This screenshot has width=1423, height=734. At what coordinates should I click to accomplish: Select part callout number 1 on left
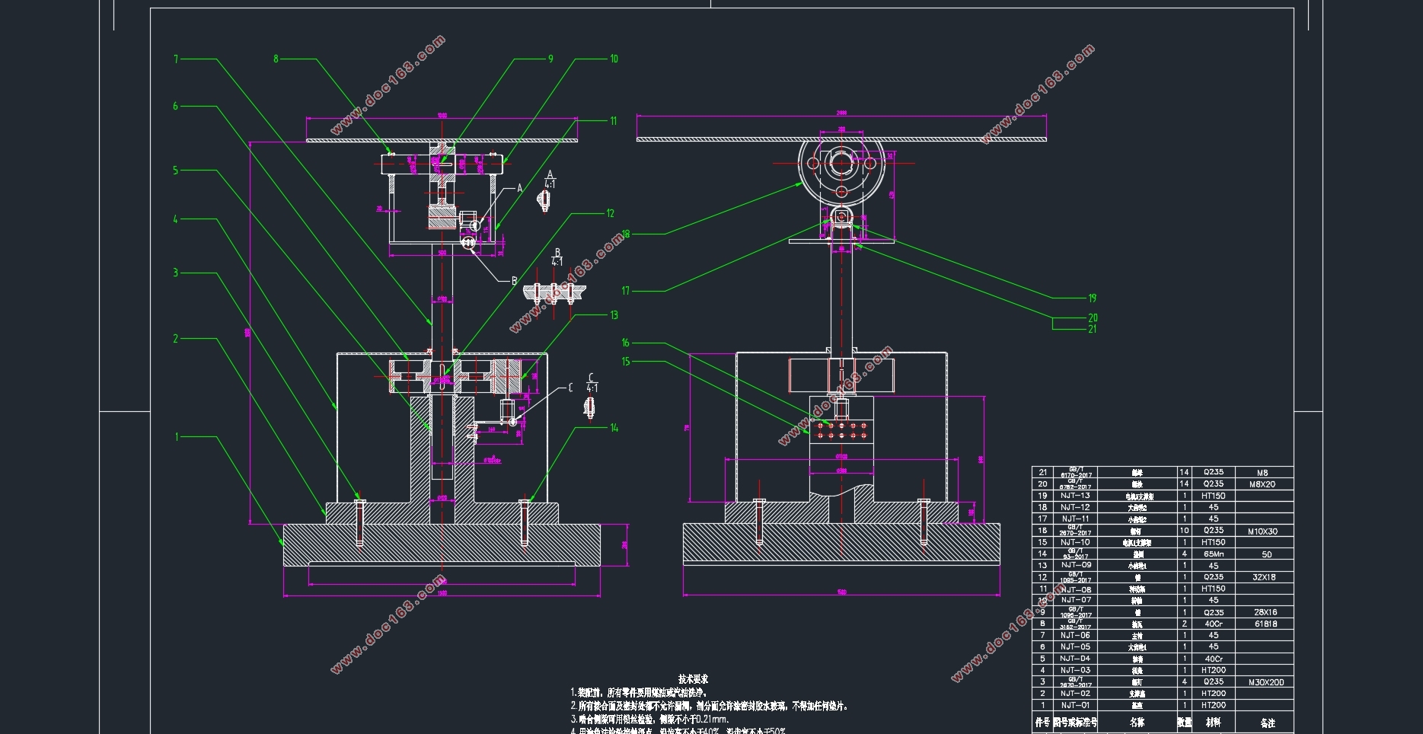pos(177,436)
